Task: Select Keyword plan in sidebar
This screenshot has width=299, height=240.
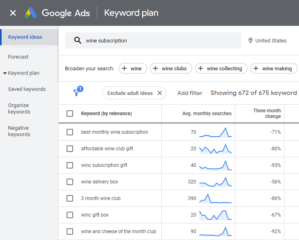Action: 24,73
